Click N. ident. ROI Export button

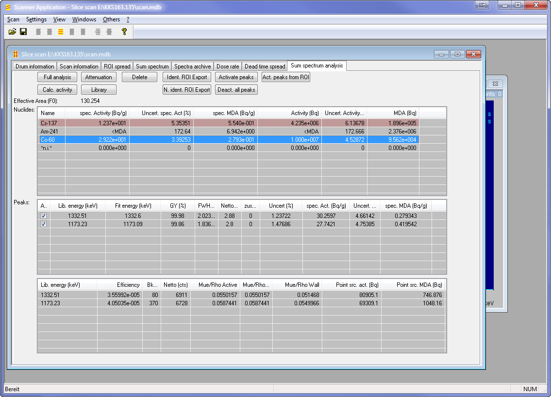tap(187, 90)
